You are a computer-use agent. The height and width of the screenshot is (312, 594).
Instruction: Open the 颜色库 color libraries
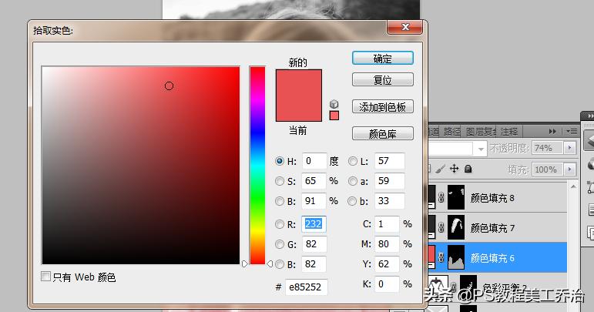tap(383, 134)
